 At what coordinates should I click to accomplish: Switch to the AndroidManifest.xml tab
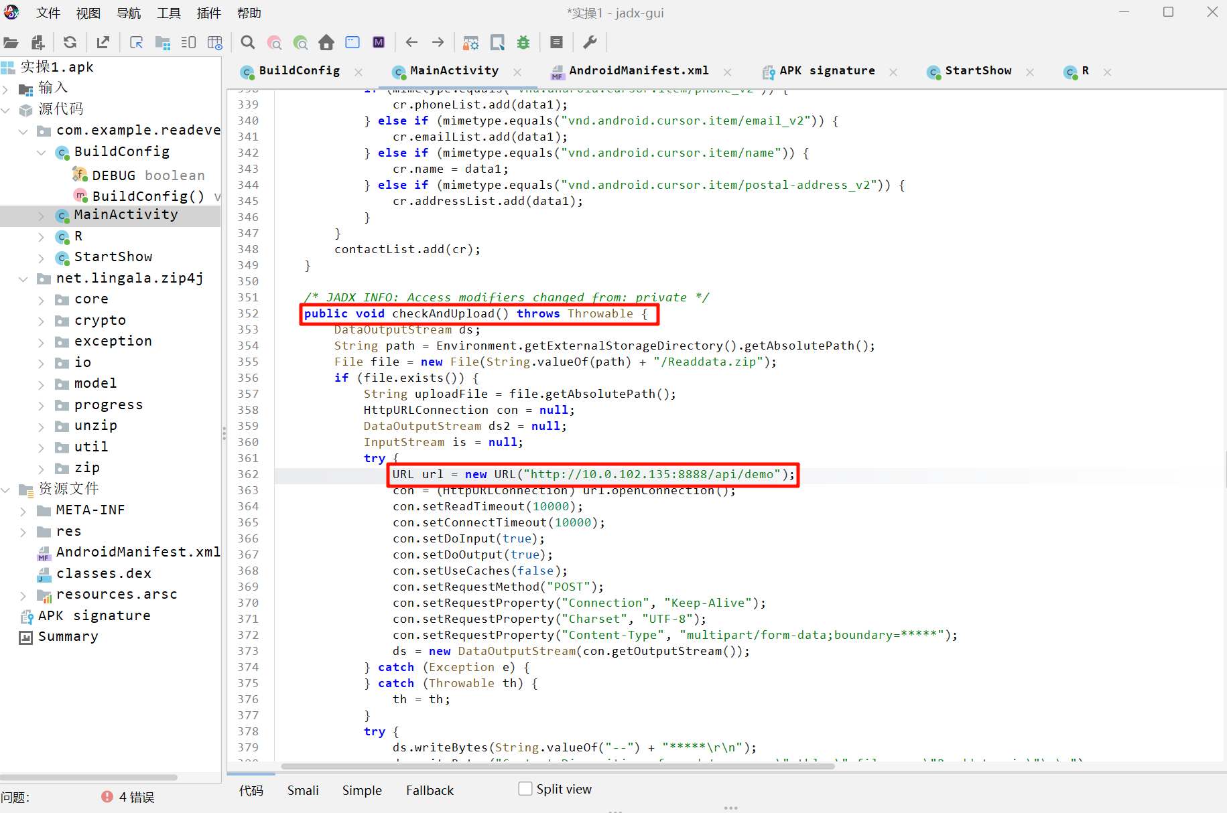pyautogui.click(x=638, y=71)
